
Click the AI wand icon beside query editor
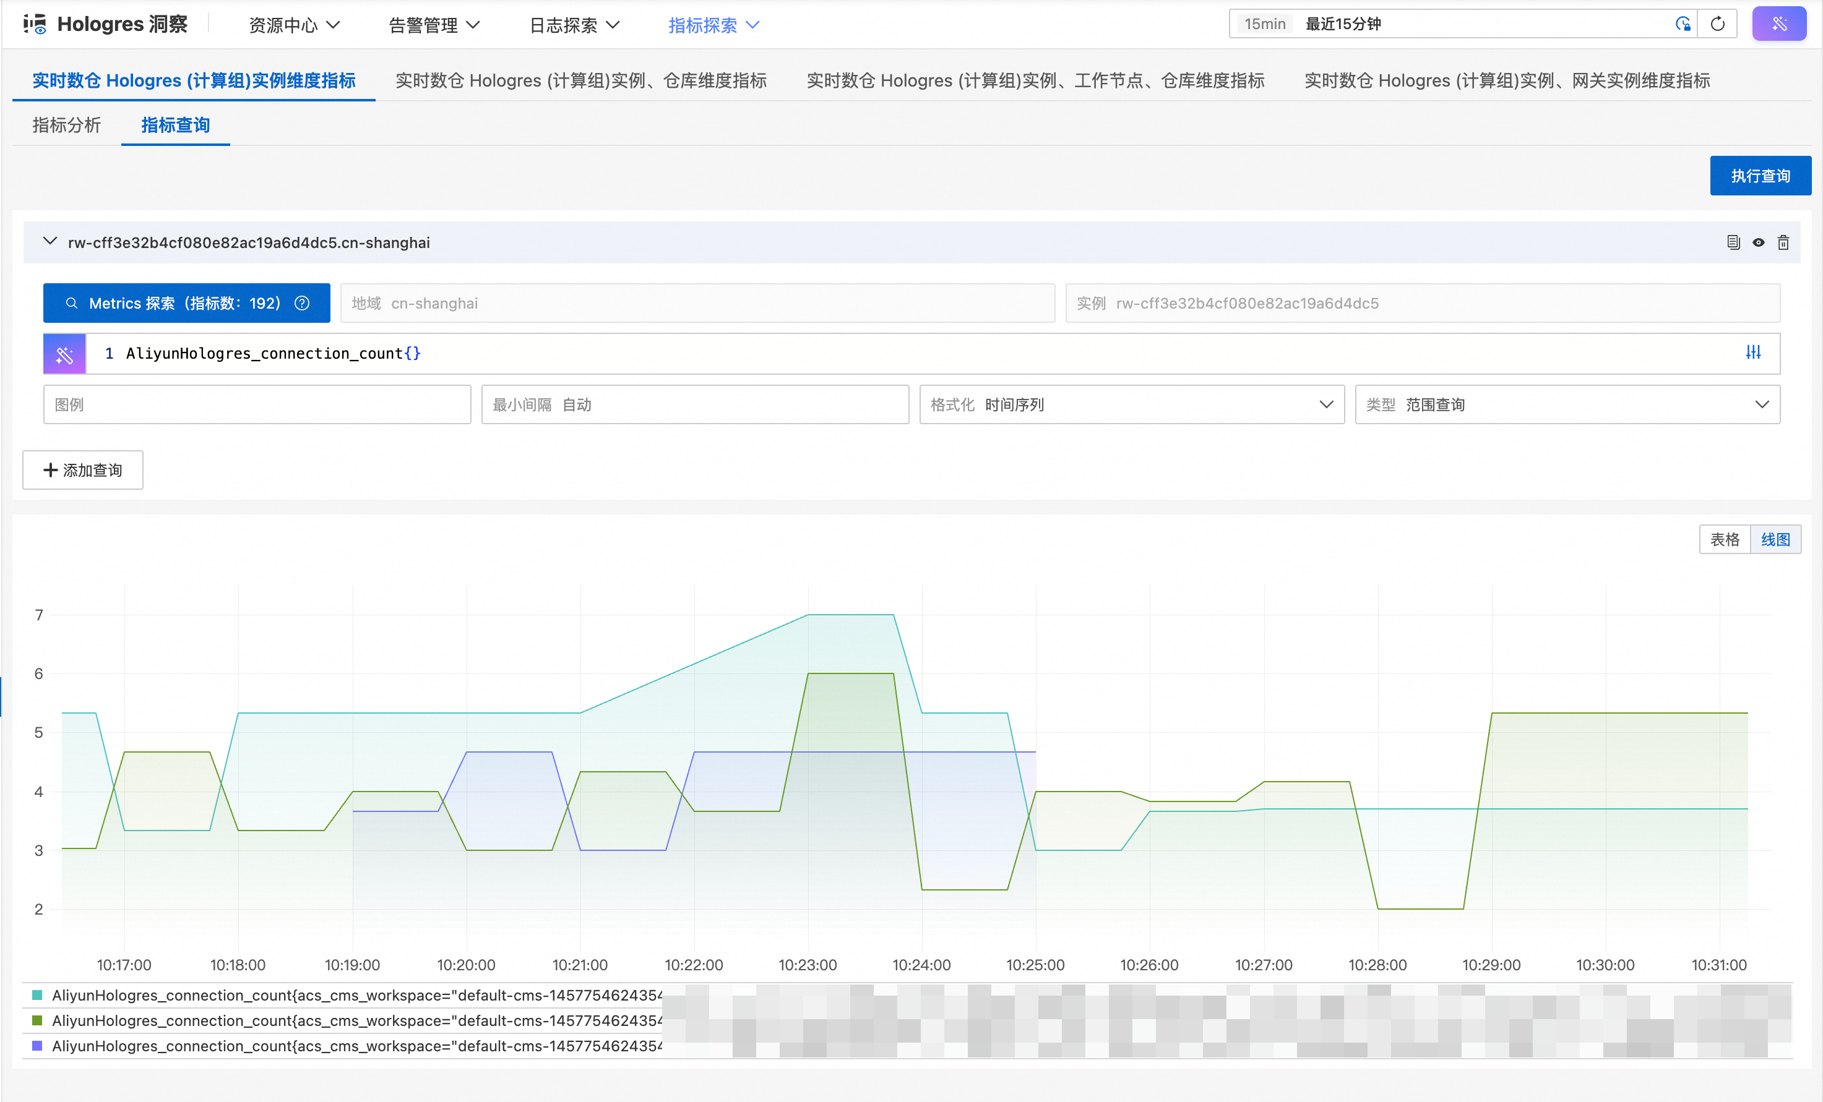[x=64, y=354]
